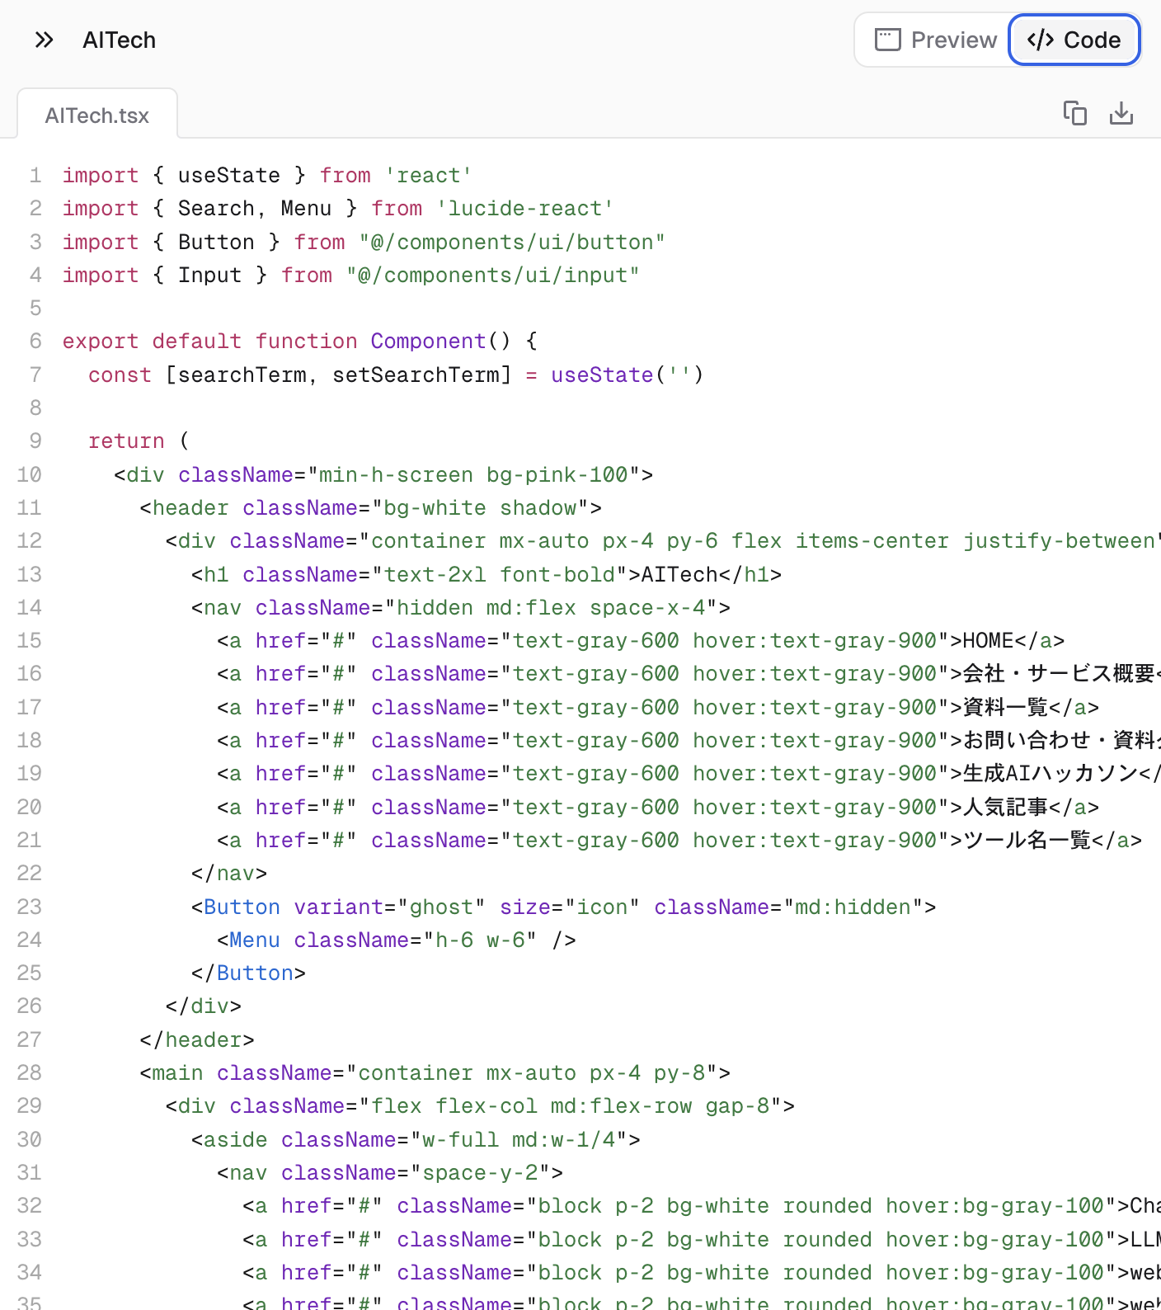Expand the sidebar with the double-chevron icon
1161x1310 pixels.
(45, 40)
